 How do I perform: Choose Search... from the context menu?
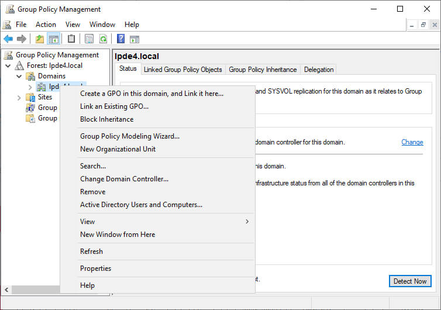[158, 166]
